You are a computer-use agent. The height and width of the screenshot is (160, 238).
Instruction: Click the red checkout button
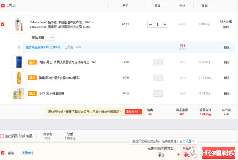pos(219,153)
